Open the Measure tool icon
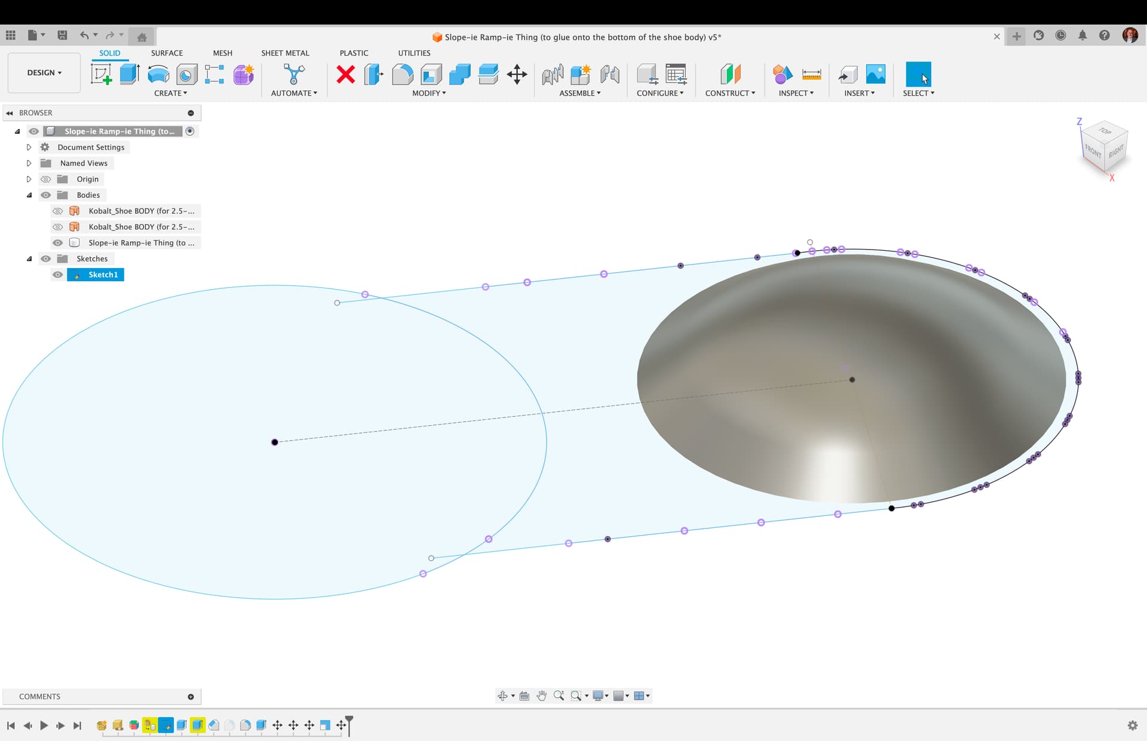The height and width of the screenshot is (741, 1147). pyautogui.click(x=811, y=75)
